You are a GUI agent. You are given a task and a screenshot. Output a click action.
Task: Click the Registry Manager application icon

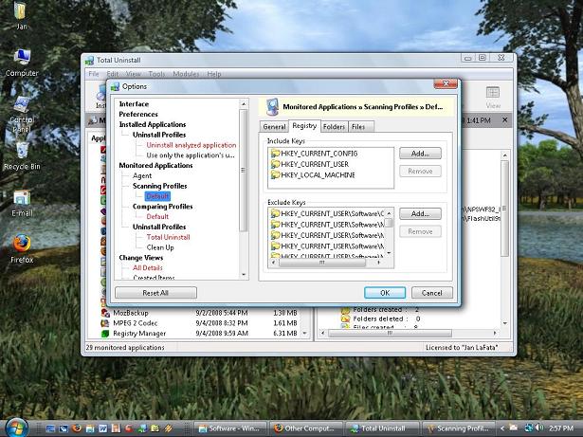105,334
